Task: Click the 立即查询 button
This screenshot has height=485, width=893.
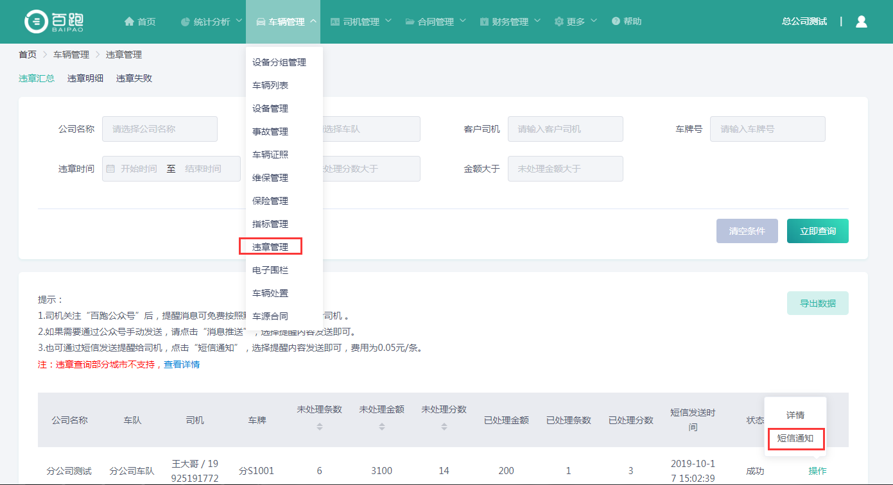Action: [x=817, y=231]
